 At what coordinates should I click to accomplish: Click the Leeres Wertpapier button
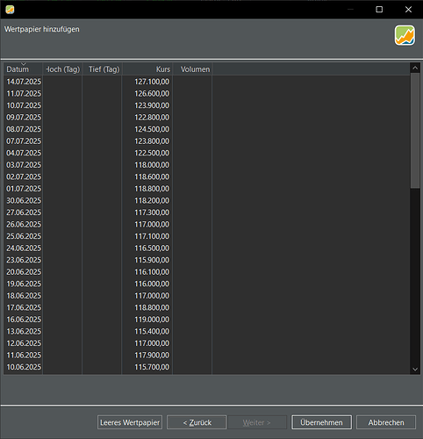(130, 422)
